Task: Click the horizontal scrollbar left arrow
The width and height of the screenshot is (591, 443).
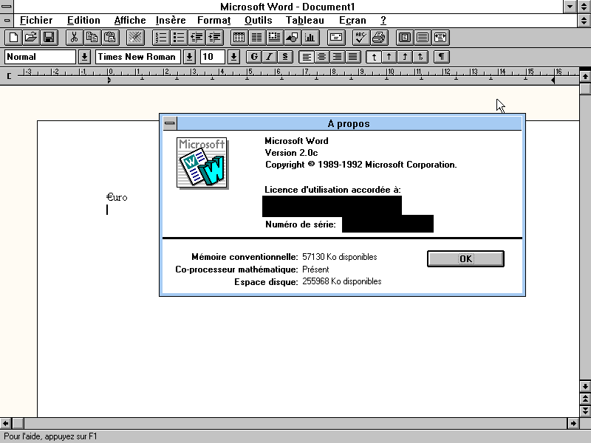Action: (x=6, y=423)
